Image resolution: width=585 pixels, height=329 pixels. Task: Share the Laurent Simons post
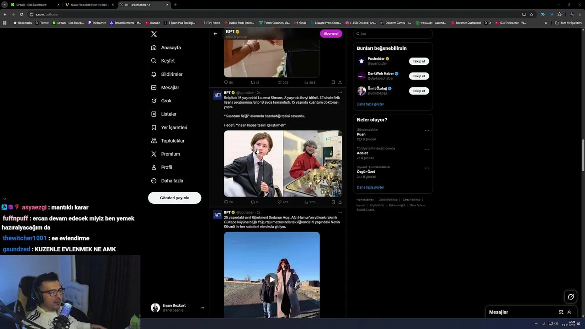(x=340, y=202)
